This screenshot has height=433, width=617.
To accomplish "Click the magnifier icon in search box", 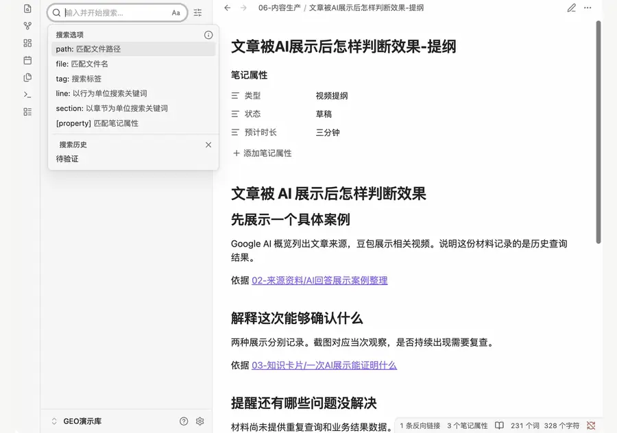I will (57, 13).
